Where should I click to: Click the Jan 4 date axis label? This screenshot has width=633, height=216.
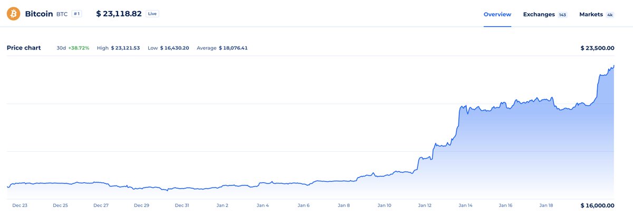[x=263, y=205]
